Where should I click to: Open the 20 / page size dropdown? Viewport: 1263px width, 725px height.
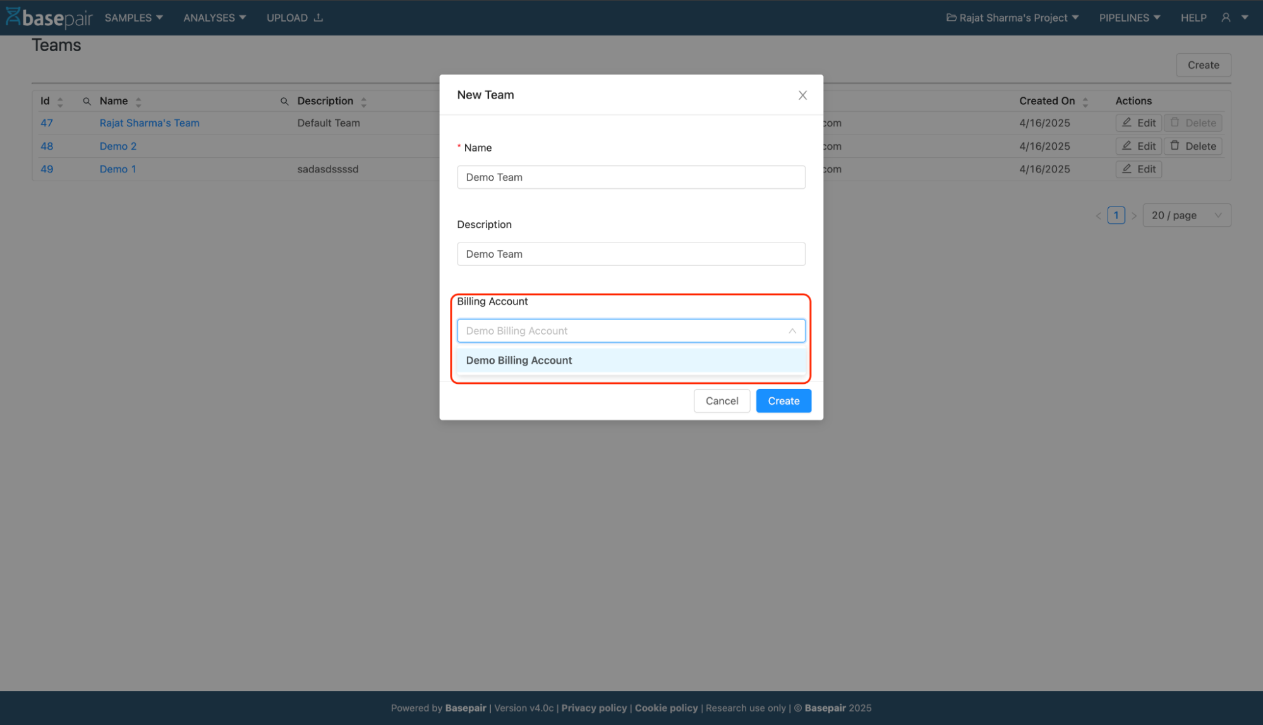(1186, 215)
